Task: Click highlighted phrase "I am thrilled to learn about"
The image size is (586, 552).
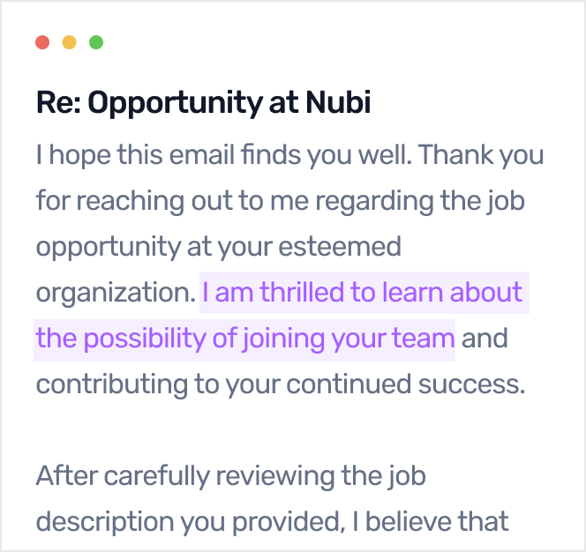Action: [x=363, y=292]
